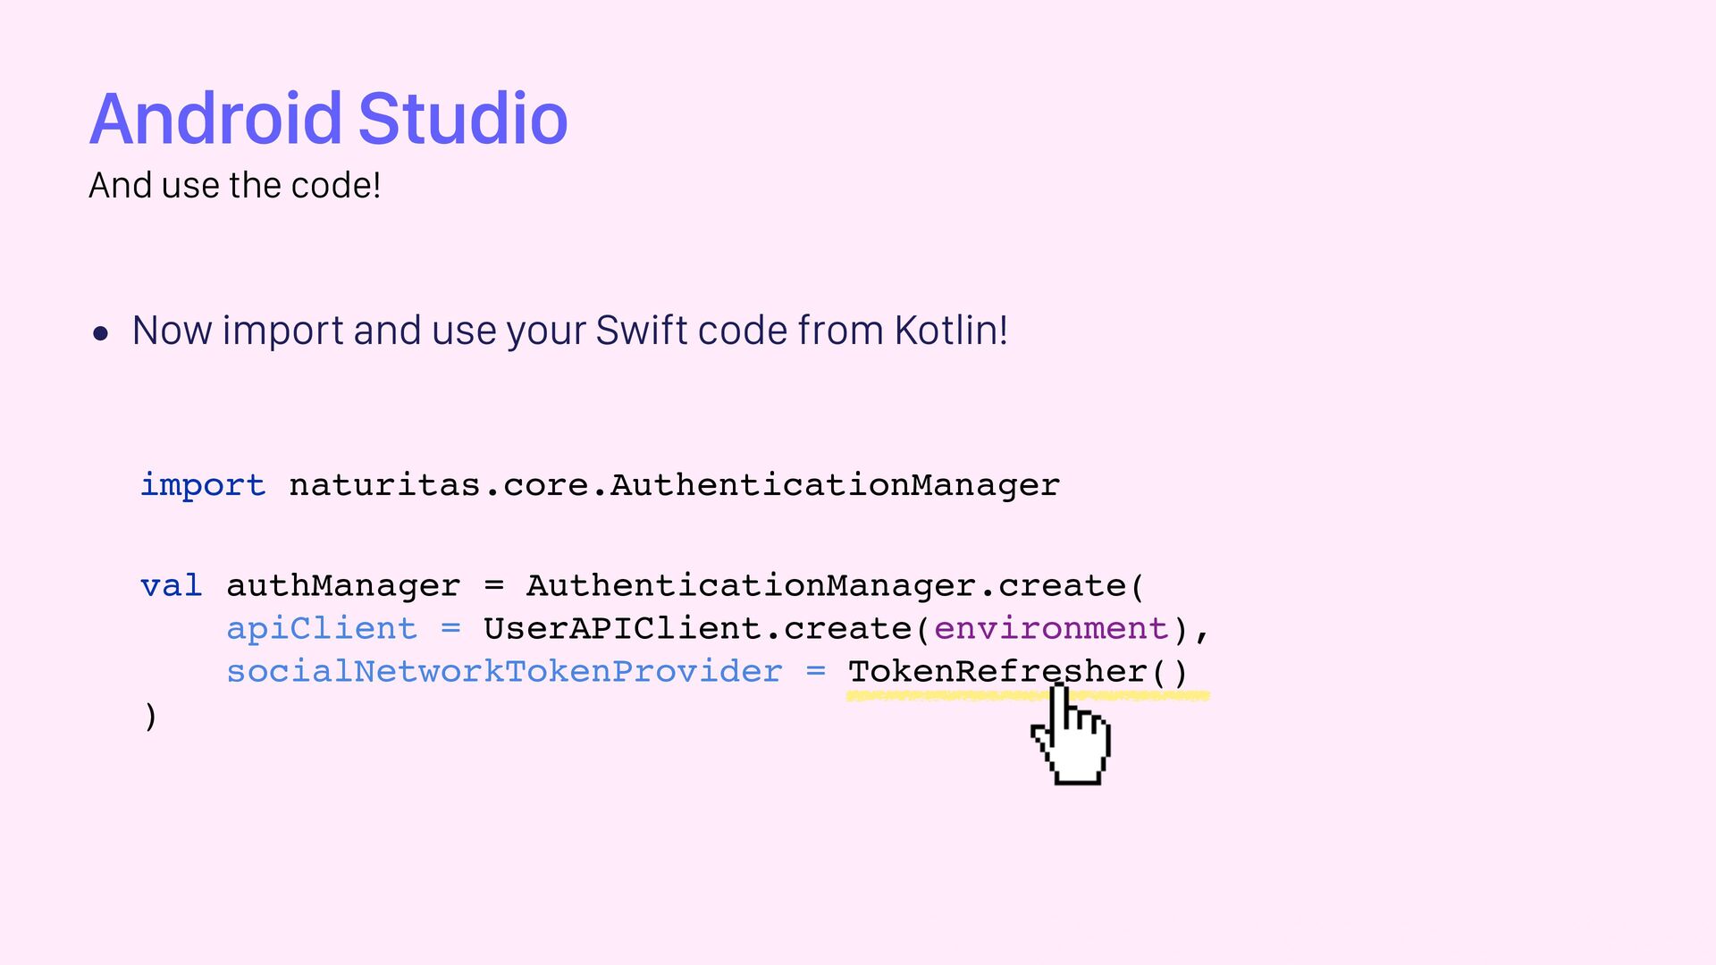Click the val keyword

click(x=172, y=586)
